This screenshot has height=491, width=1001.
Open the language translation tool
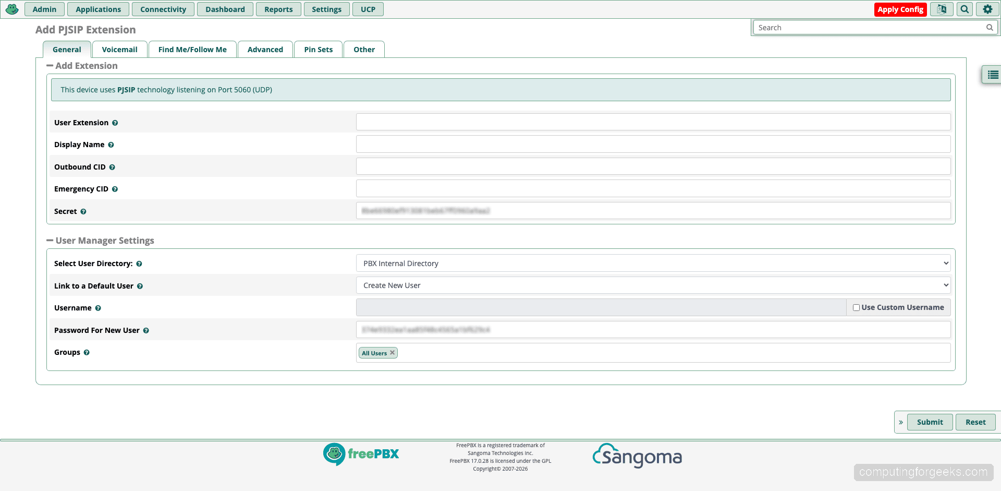point(941,9)
